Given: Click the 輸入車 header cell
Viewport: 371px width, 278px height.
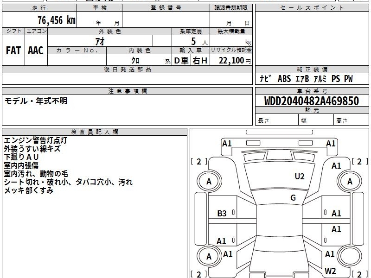Looking at the screenshot, I should pos(191,51).
